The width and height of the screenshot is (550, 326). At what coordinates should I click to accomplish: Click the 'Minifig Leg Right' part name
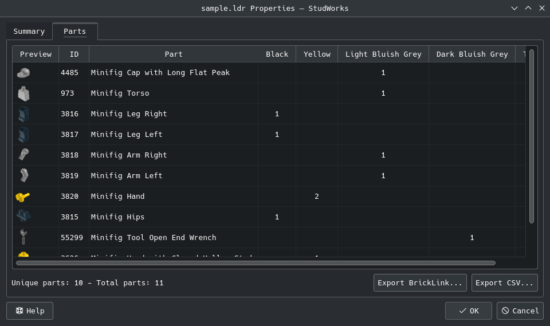pyautogui.click(x=129, y=114)
